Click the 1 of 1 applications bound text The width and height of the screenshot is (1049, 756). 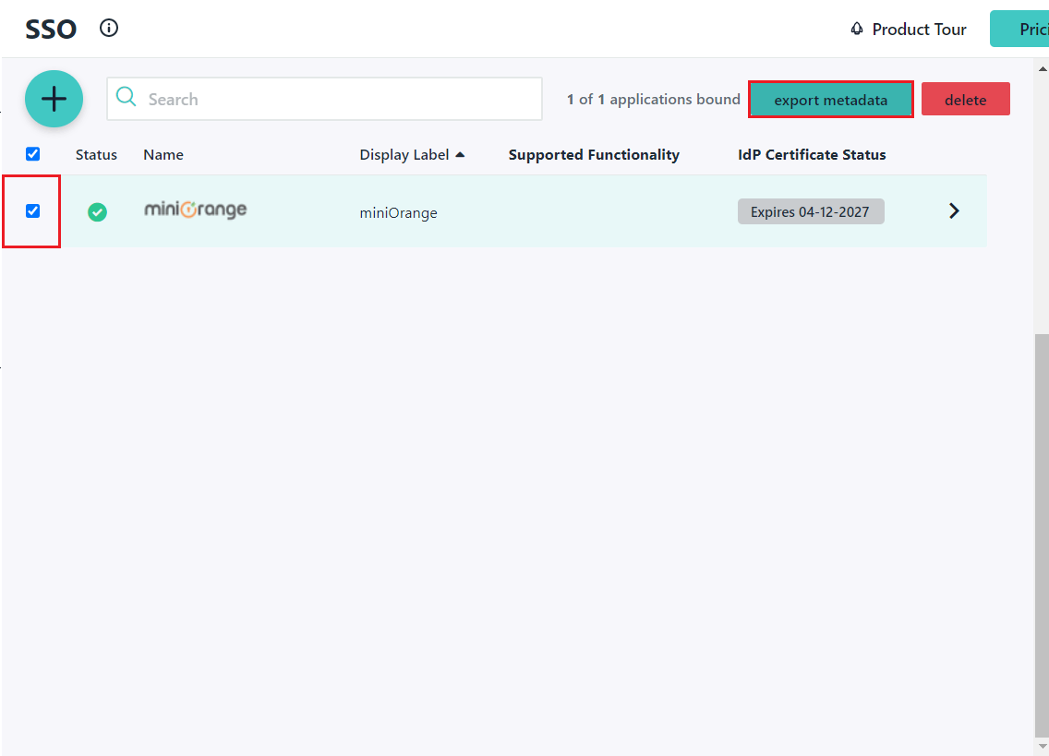point(654,99)
